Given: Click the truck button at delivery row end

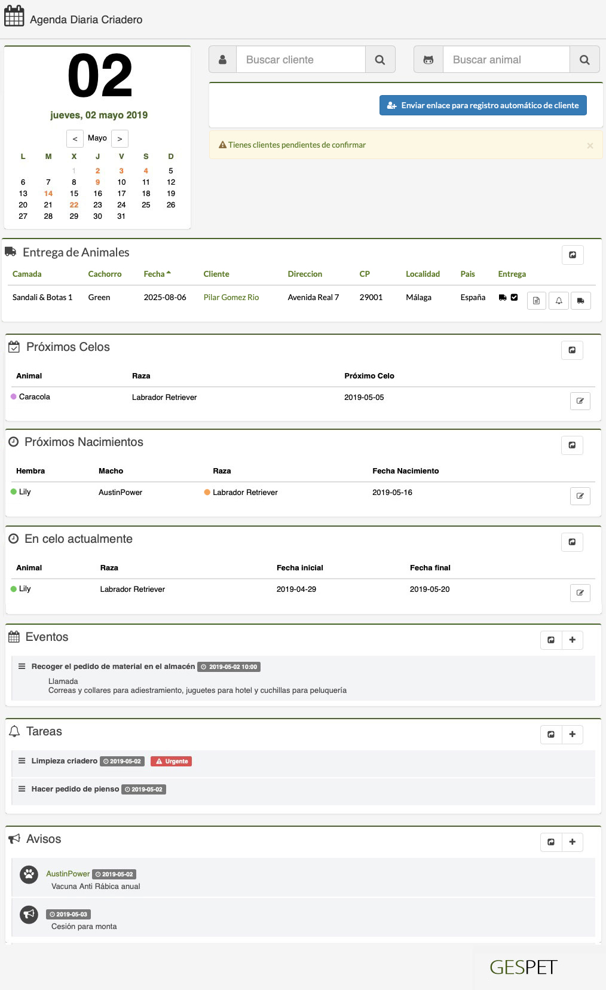Looking at the screenshot, I should click(x=580, y=301).
